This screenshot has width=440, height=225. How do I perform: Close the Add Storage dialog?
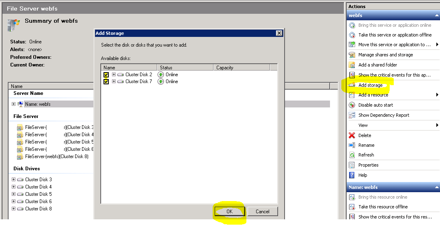coord(279,33)
